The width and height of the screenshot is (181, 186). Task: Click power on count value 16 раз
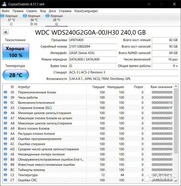click(x=165, y=59)
